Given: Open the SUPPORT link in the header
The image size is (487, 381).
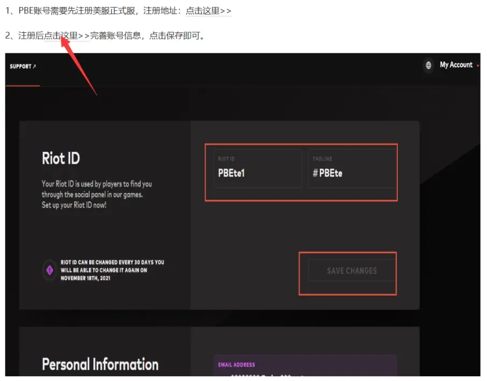Looking at the screenshot, I should tap(23, 66).
